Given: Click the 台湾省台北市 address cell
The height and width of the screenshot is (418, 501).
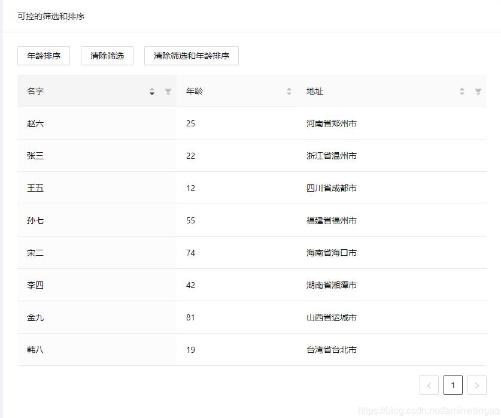Looking at the screenshot, I should coord(332,350).
